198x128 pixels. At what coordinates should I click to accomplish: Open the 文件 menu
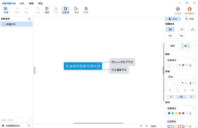22,3
